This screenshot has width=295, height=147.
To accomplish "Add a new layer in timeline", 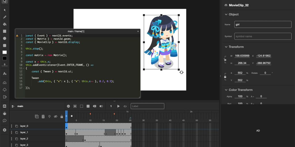I will click(x=37, y=117).
